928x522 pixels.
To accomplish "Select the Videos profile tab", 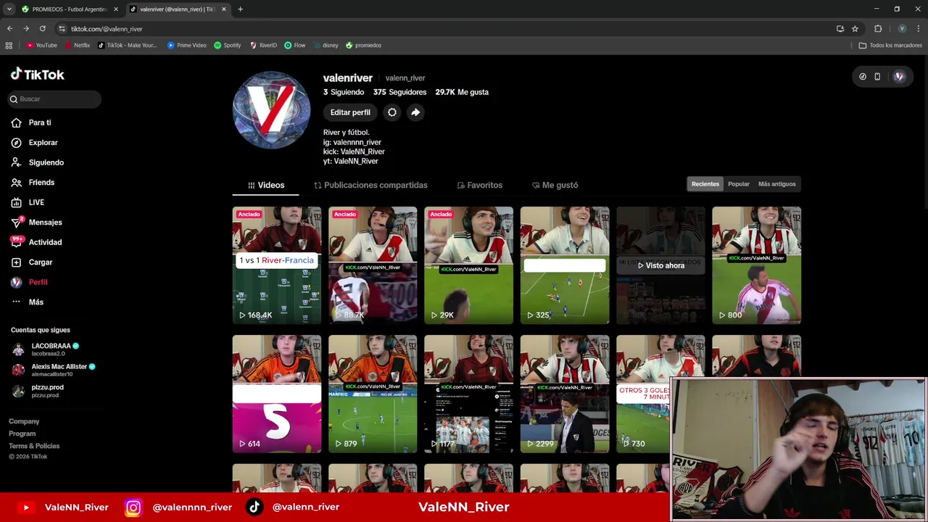I will tap(265, 186).
